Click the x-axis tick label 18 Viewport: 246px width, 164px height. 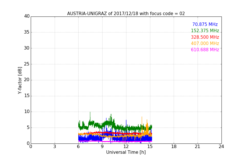[x=174, y=146]
